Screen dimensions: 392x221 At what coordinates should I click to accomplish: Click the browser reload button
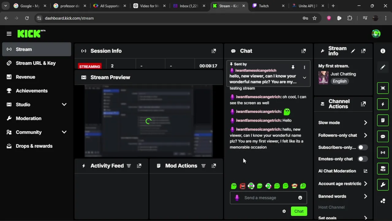click(27, 18)
